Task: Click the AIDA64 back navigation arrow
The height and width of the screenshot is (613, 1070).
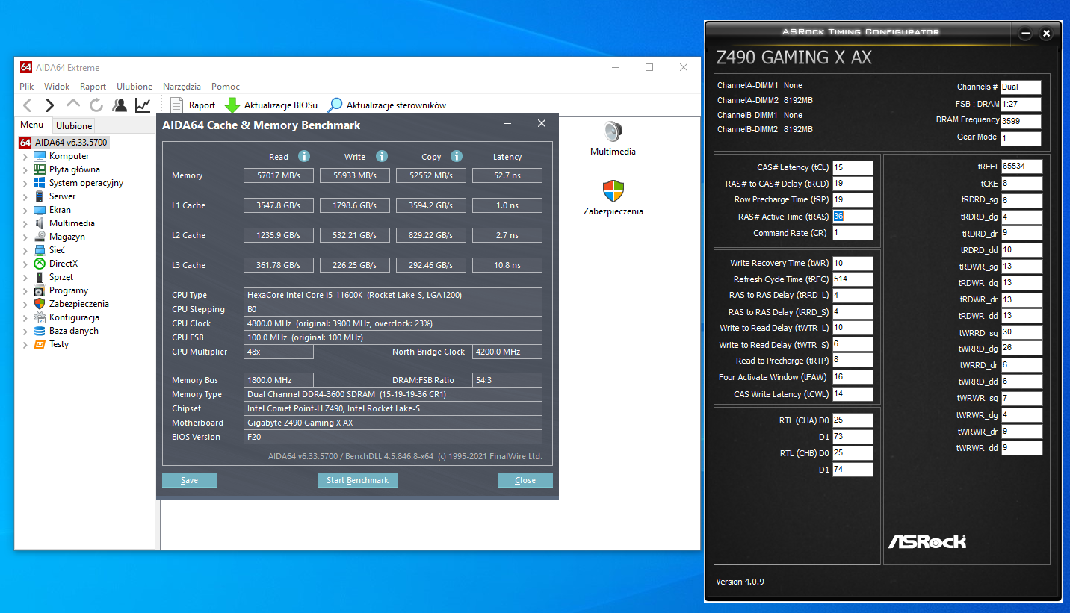Action: coord(28,105)
